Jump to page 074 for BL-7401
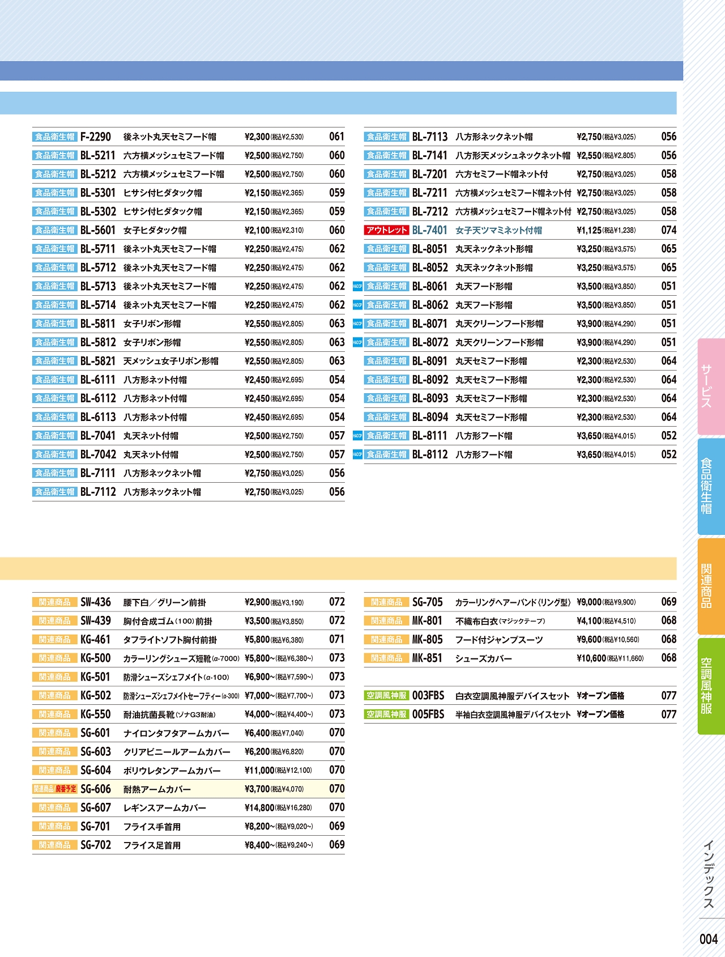The image size is (725, 957). [668, 231]
